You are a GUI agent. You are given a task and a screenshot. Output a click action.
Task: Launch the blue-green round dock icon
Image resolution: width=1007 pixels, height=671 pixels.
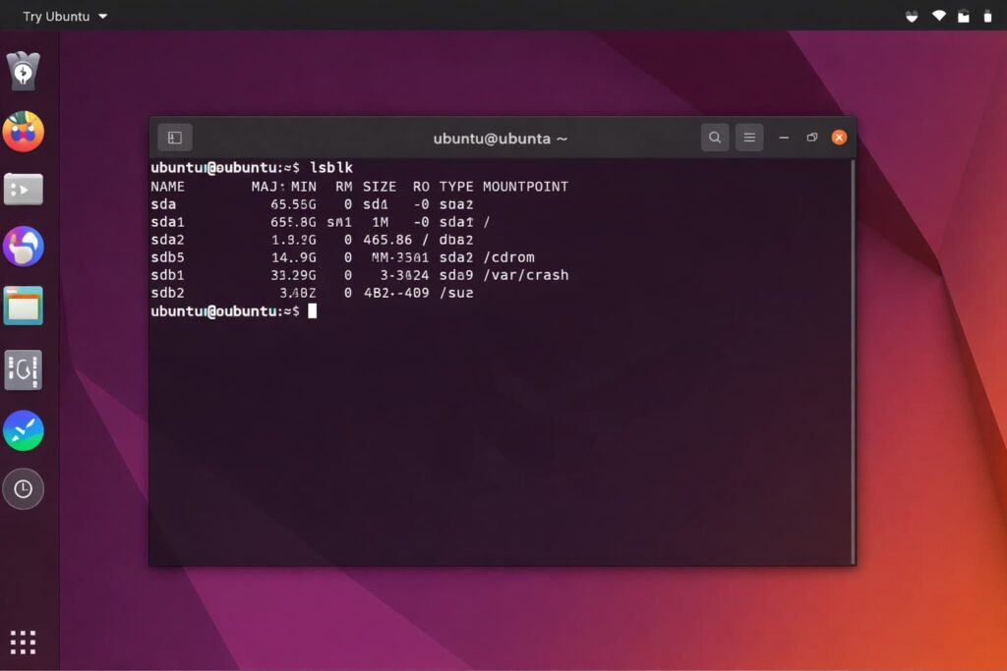[x=23, y=430]
